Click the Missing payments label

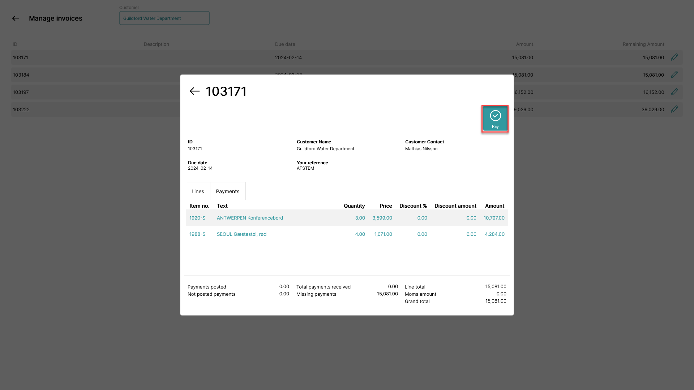[316, 294]
